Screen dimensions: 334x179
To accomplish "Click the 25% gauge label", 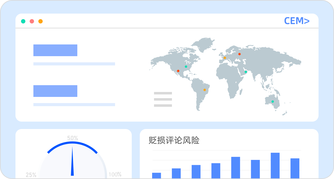I will click(x=31, y=175).
